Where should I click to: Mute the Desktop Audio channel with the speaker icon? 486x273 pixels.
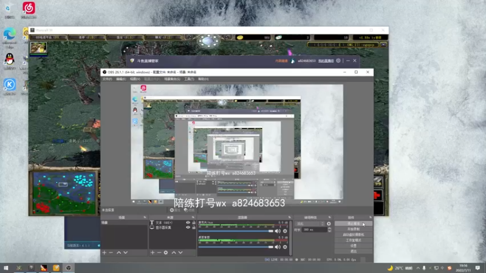(x=278, y=247)
